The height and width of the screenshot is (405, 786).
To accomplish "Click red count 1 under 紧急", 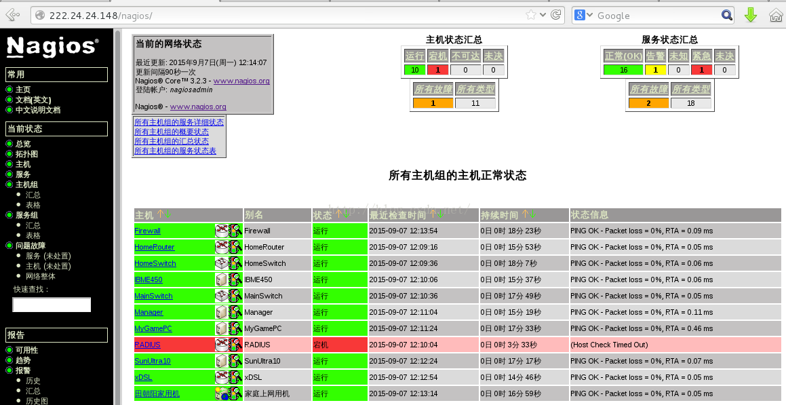I will (x=702, y=70).
